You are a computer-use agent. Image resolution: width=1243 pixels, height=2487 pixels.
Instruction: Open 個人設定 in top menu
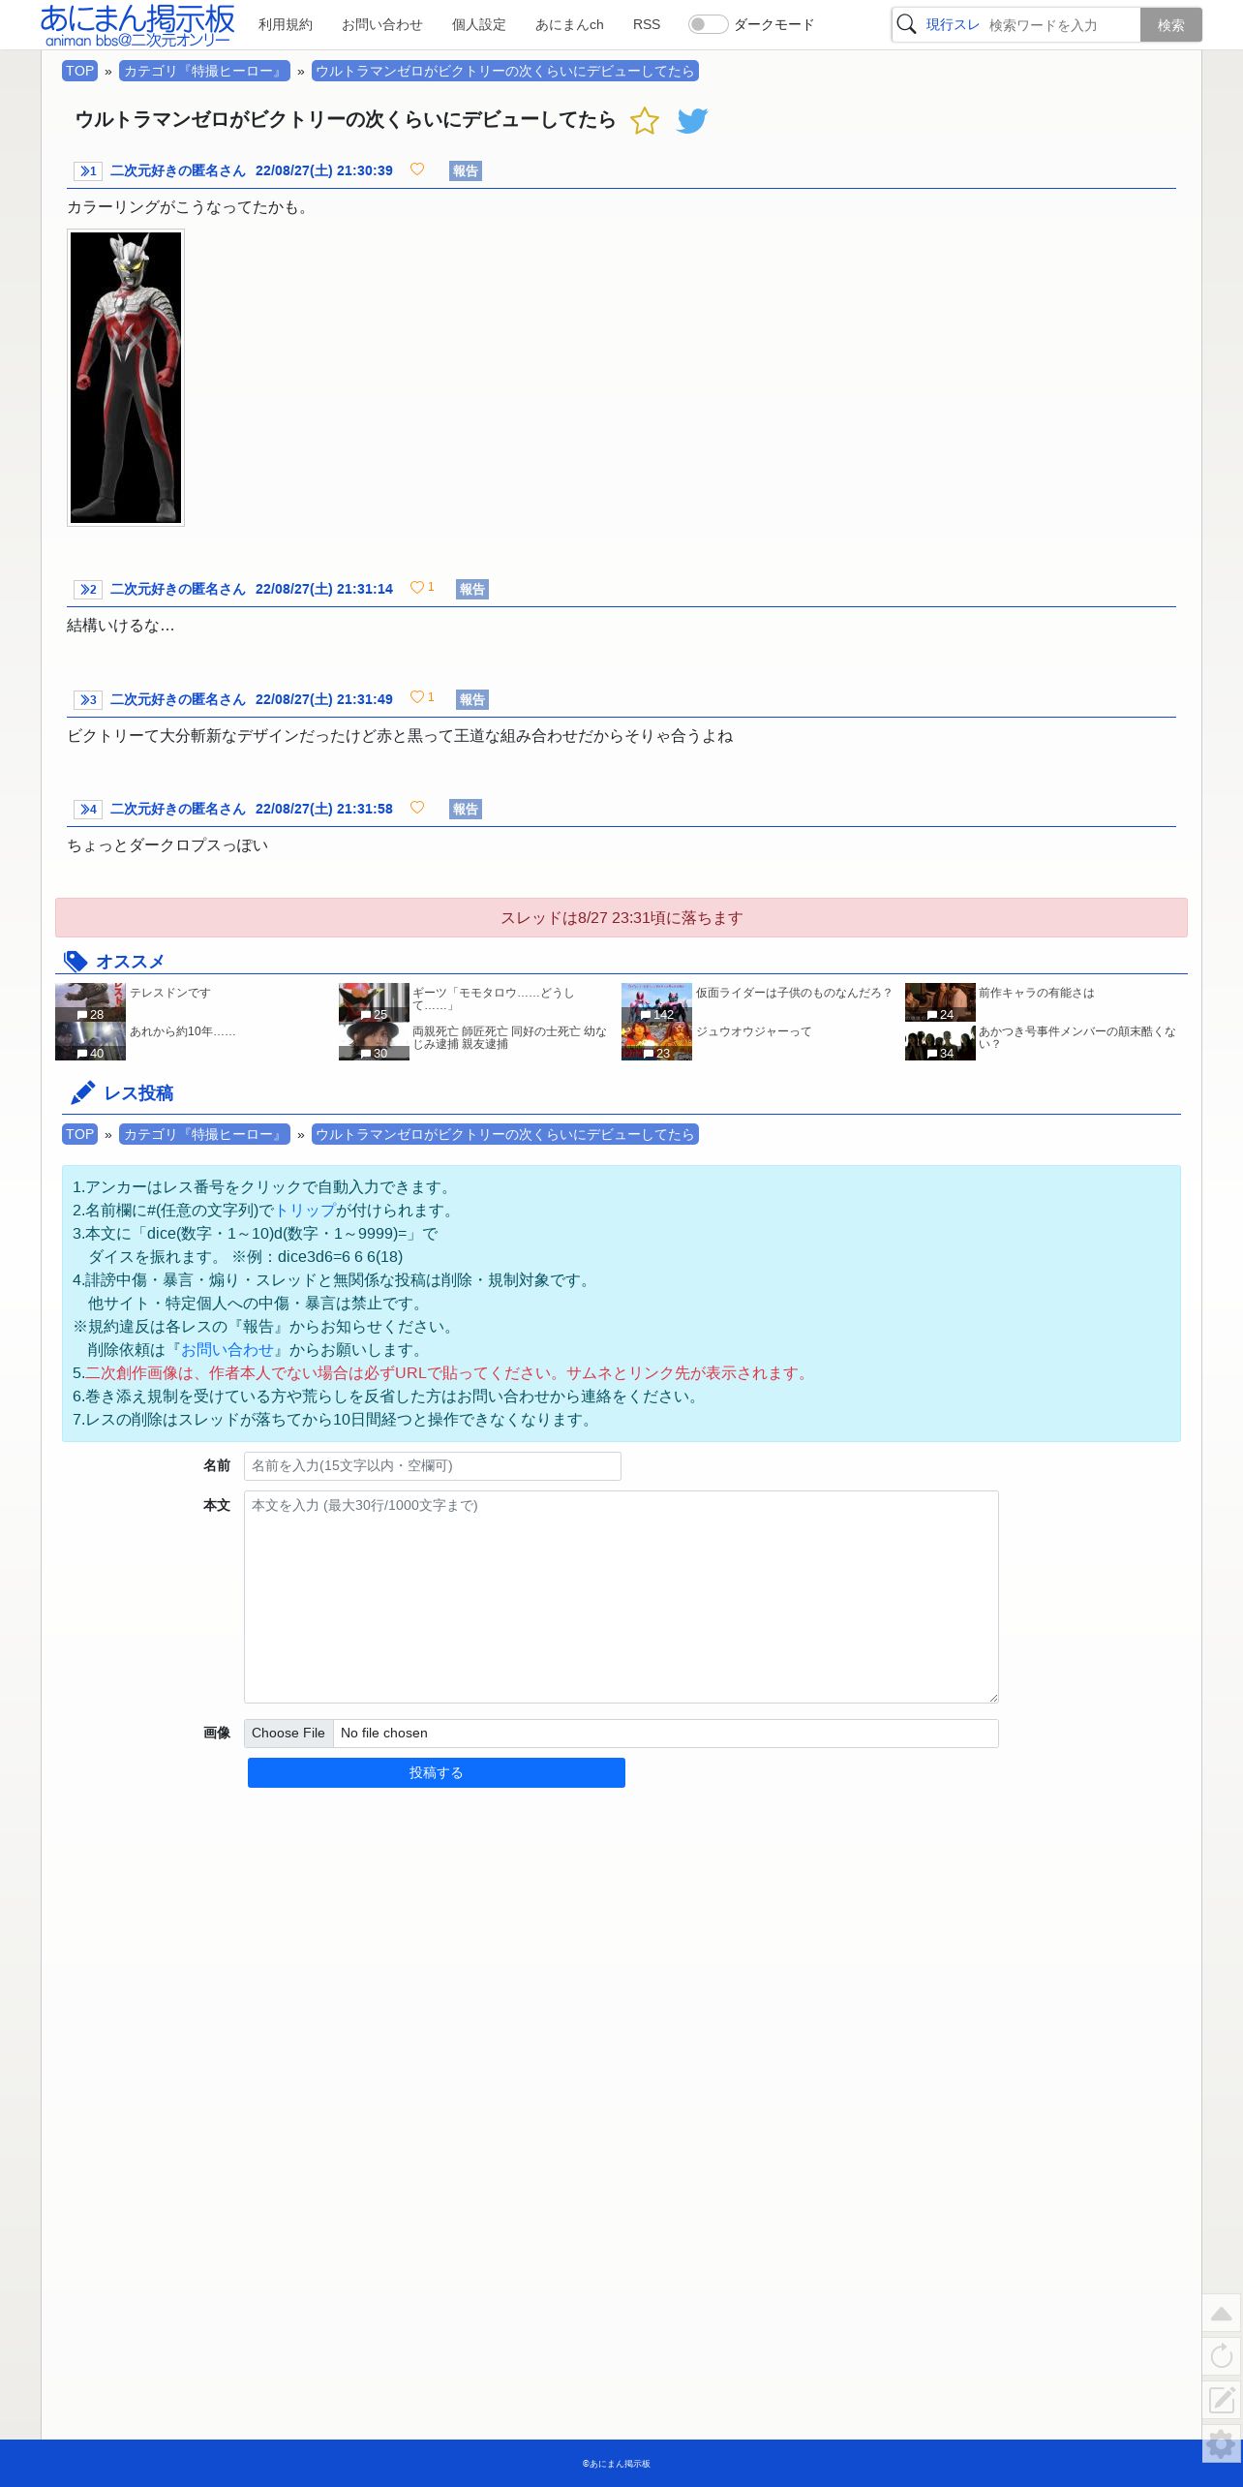(x=479, y=24)
